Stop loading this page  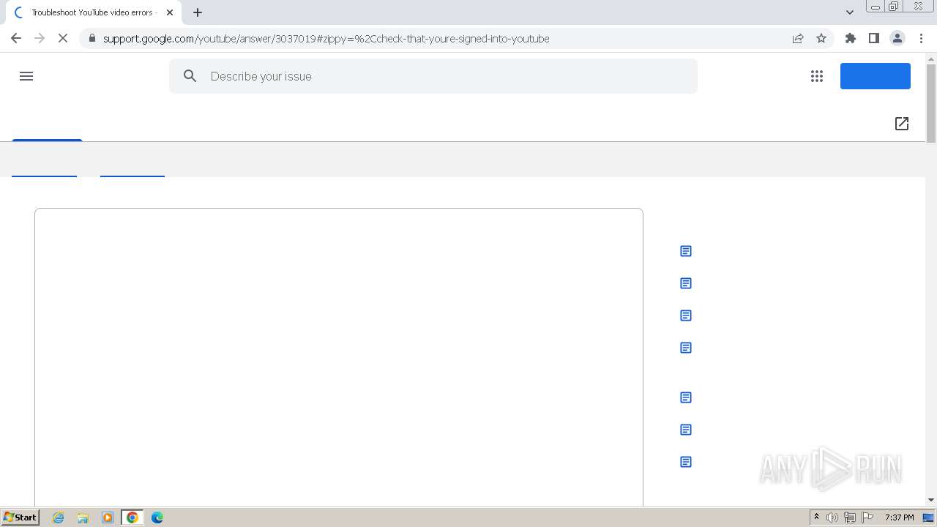tap(63, 38)
